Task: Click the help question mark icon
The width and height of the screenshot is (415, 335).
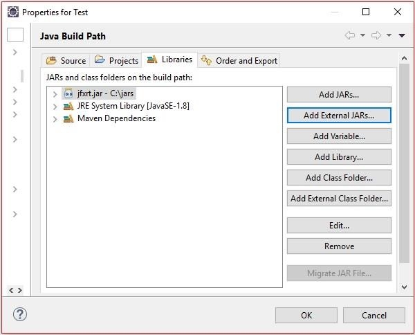Action: (20, 314)
